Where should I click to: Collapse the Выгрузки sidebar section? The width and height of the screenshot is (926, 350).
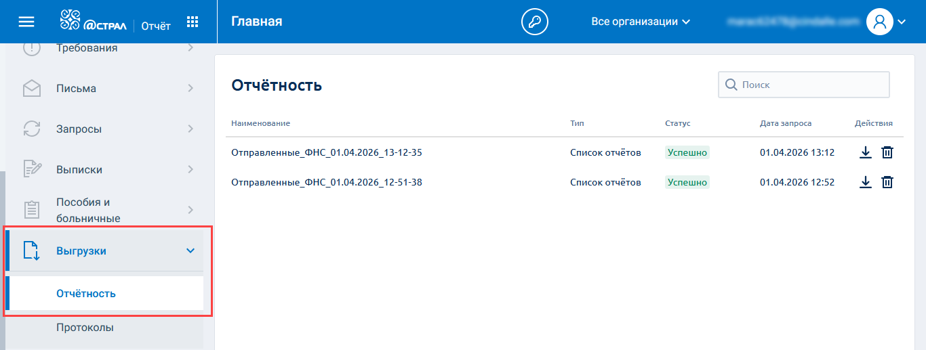coord(190,251)
